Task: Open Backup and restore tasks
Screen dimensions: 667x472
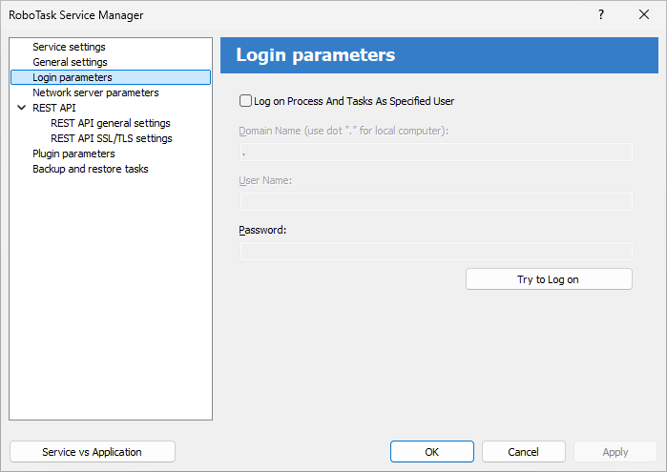Action: pyautogui.click(x=91, y=169)
